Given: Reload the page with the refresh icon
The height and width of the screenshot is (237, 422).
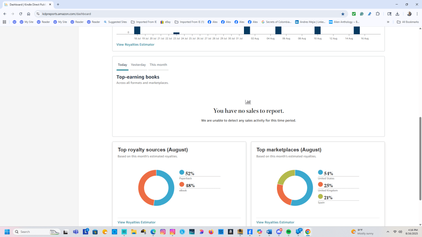Looking at the screenshot, I should pyautogui.click(x=20, y=14).
